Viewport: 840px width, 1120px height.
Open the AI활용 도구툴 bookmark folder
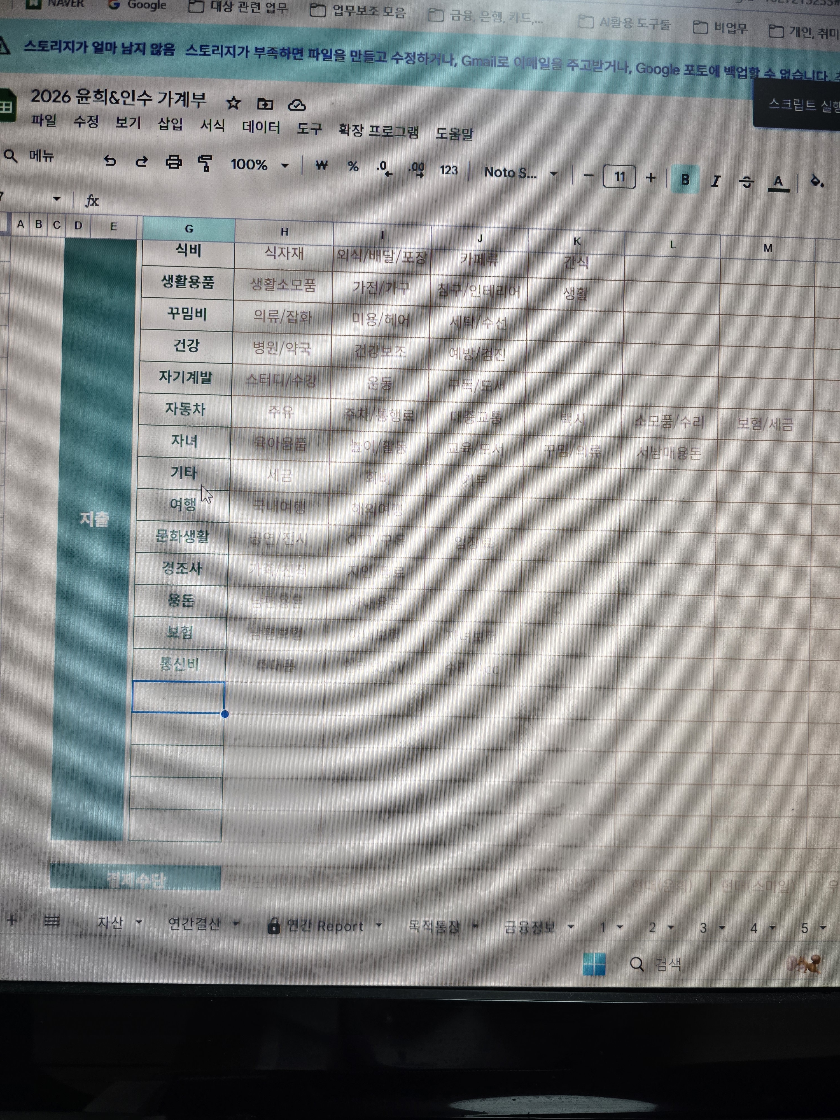click(624, 23)
